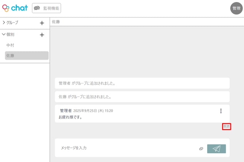Image resolution: width=244 pixels, height=162 pixels.
Task: Click the お疲れ様です message text
Action: pyautogui.click(x=70, y=117)
